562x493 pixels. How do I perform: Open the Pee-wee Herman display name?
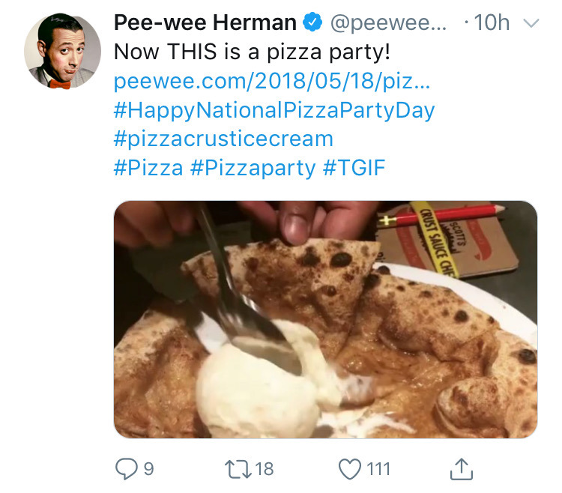(205, 24)
